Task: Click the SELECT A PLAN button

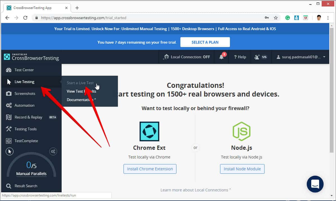Action: [x=205, y=42]
